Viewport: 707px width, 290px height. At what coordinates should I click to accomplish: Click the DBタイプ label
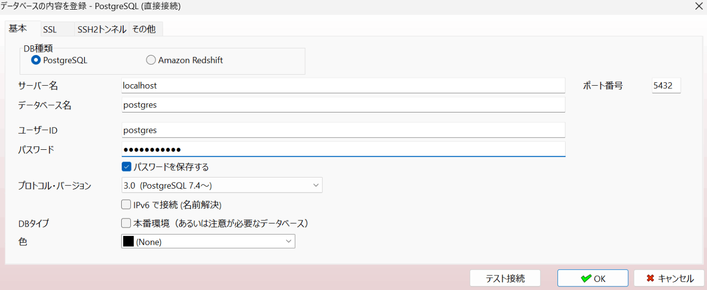pos(34,223)
